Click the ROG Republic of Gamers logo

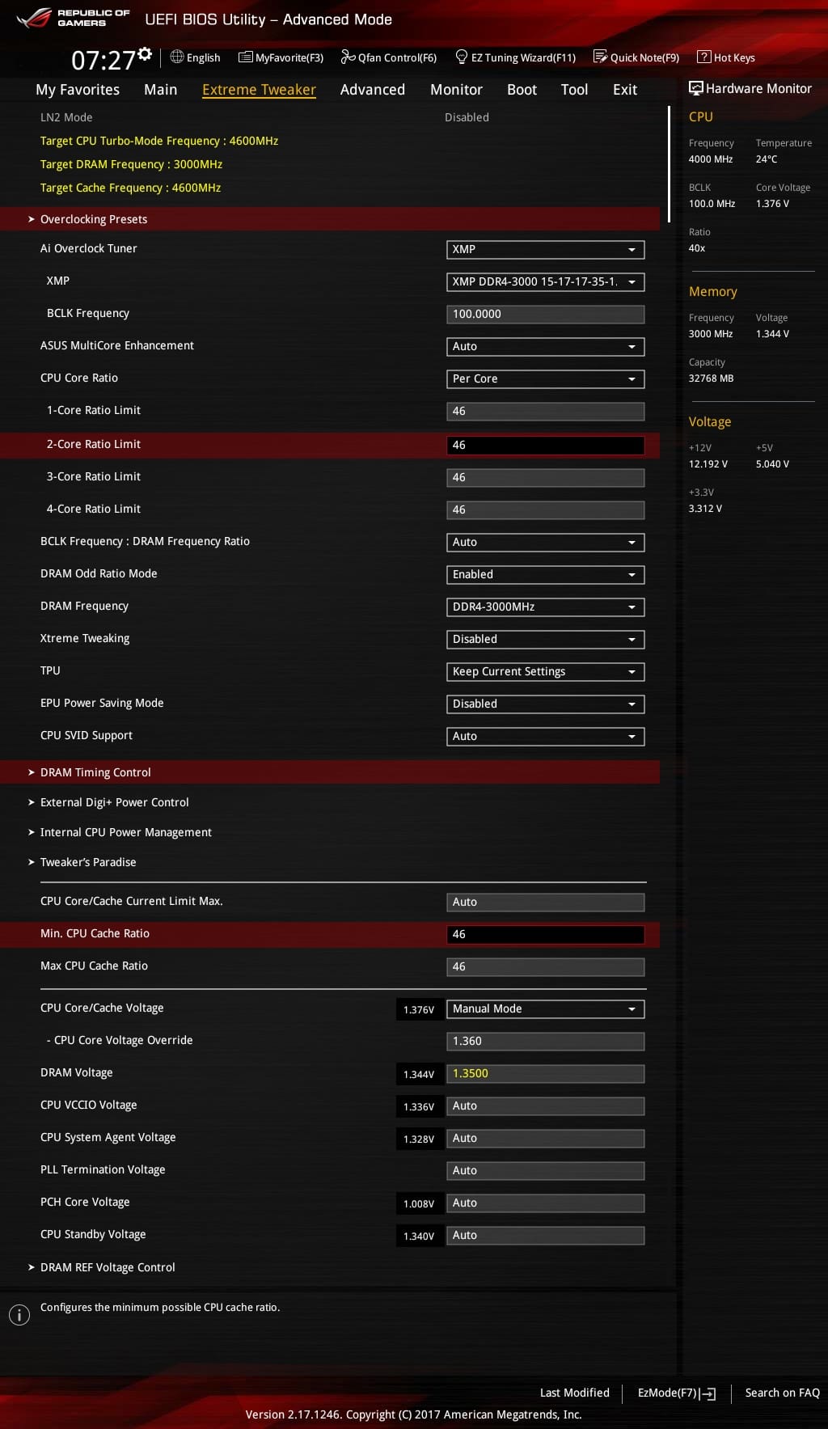click(73, 18)
